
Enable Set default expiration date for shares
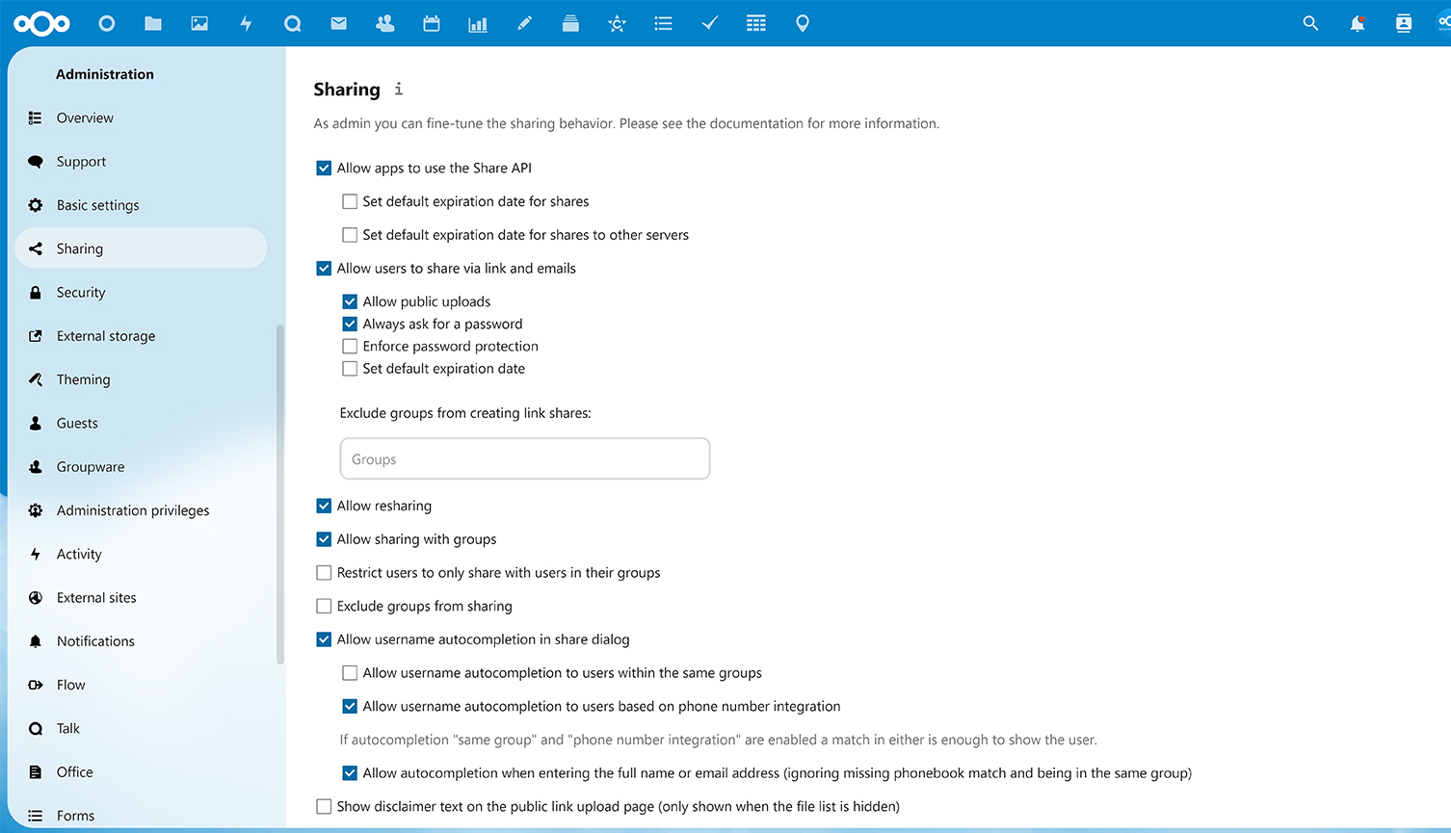pyautogui.click(x=350, y=201)
